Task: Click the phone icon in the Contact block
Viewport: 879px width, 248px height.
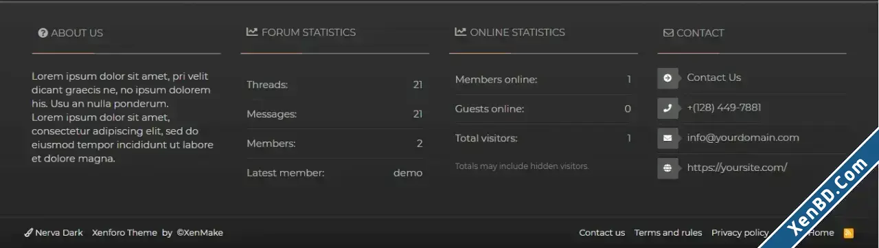Action: pos(667,109)
